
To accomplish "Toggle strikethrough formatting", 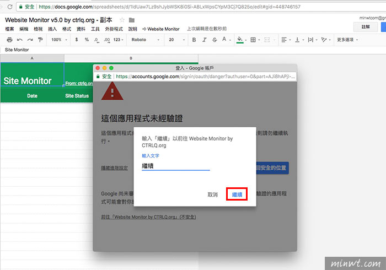I will (215, 40).
